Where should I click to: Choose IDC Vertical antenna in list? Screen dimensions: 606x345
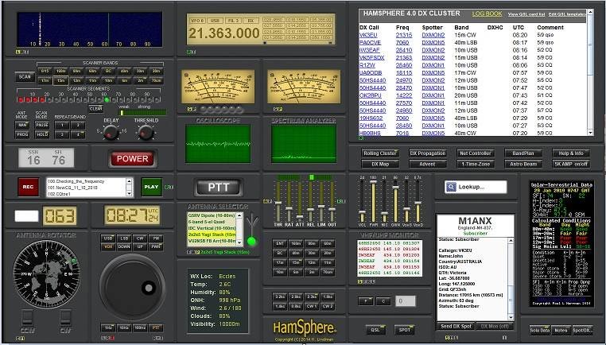point(212,228)
